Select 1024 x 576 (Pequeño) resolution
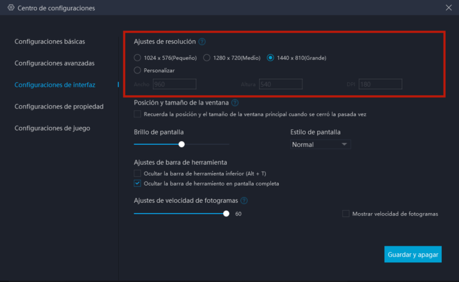This screenshot has height=282, width=459. click(x=137, y=57)
